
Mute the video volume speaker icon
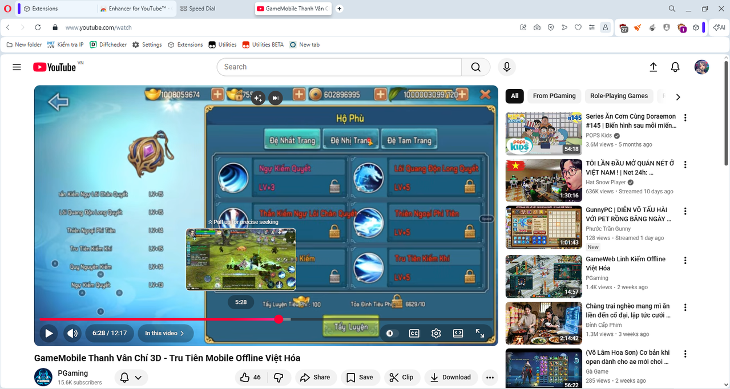pyautogui.click(x=72, y=334)
